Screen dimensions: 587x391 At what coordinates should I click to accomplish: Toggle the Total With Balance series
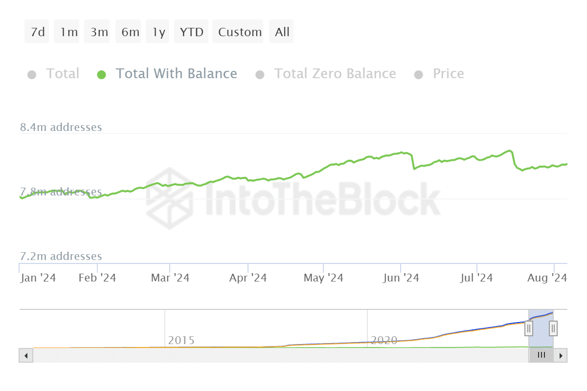(x=176, y=74)
